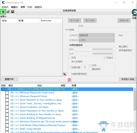Click the 撤销扫描 button

[x=124, y=21]
